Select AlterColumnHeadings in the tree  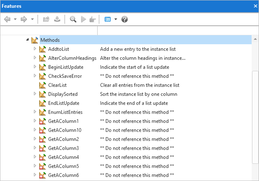72,58
